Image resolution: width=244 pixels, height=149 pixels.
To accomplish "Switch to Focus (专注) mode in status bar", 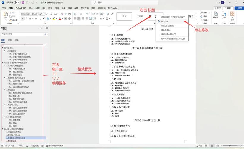I will tap(199, 145).
